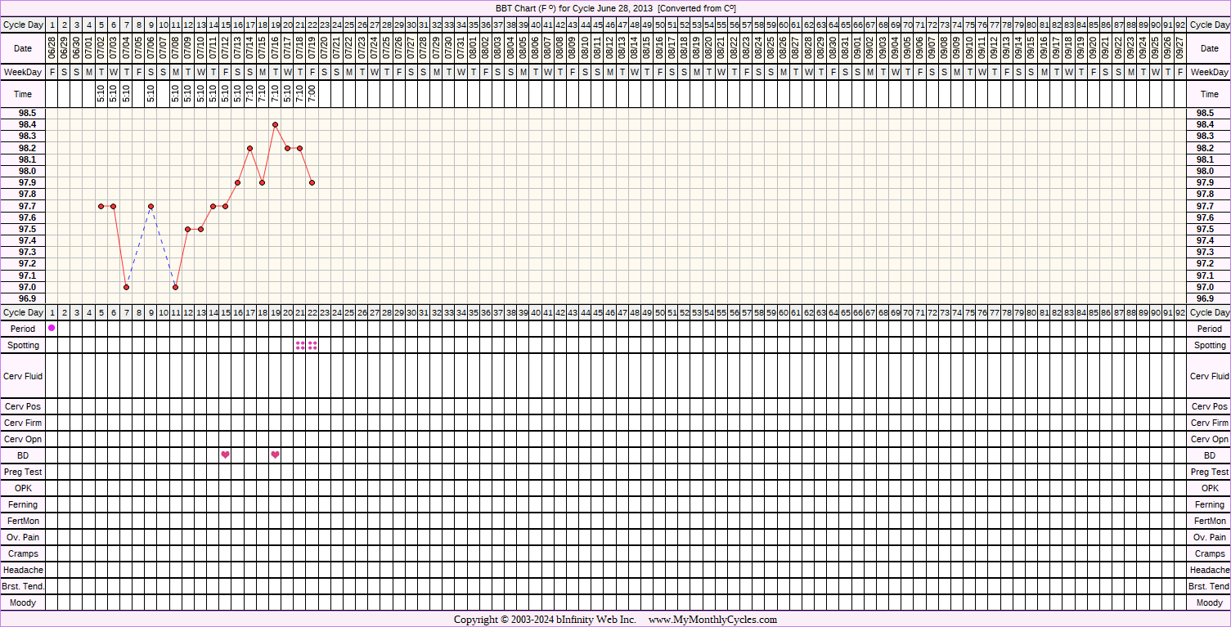This screenshot has width=1231, height=627.
Task: Select the spotting marker on cycle day 21
Action: click(300, 345)
